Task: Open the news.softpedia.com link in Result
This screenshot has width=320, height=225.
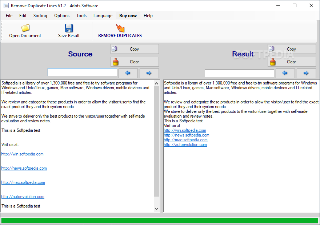Action: (x=187, y=135)
